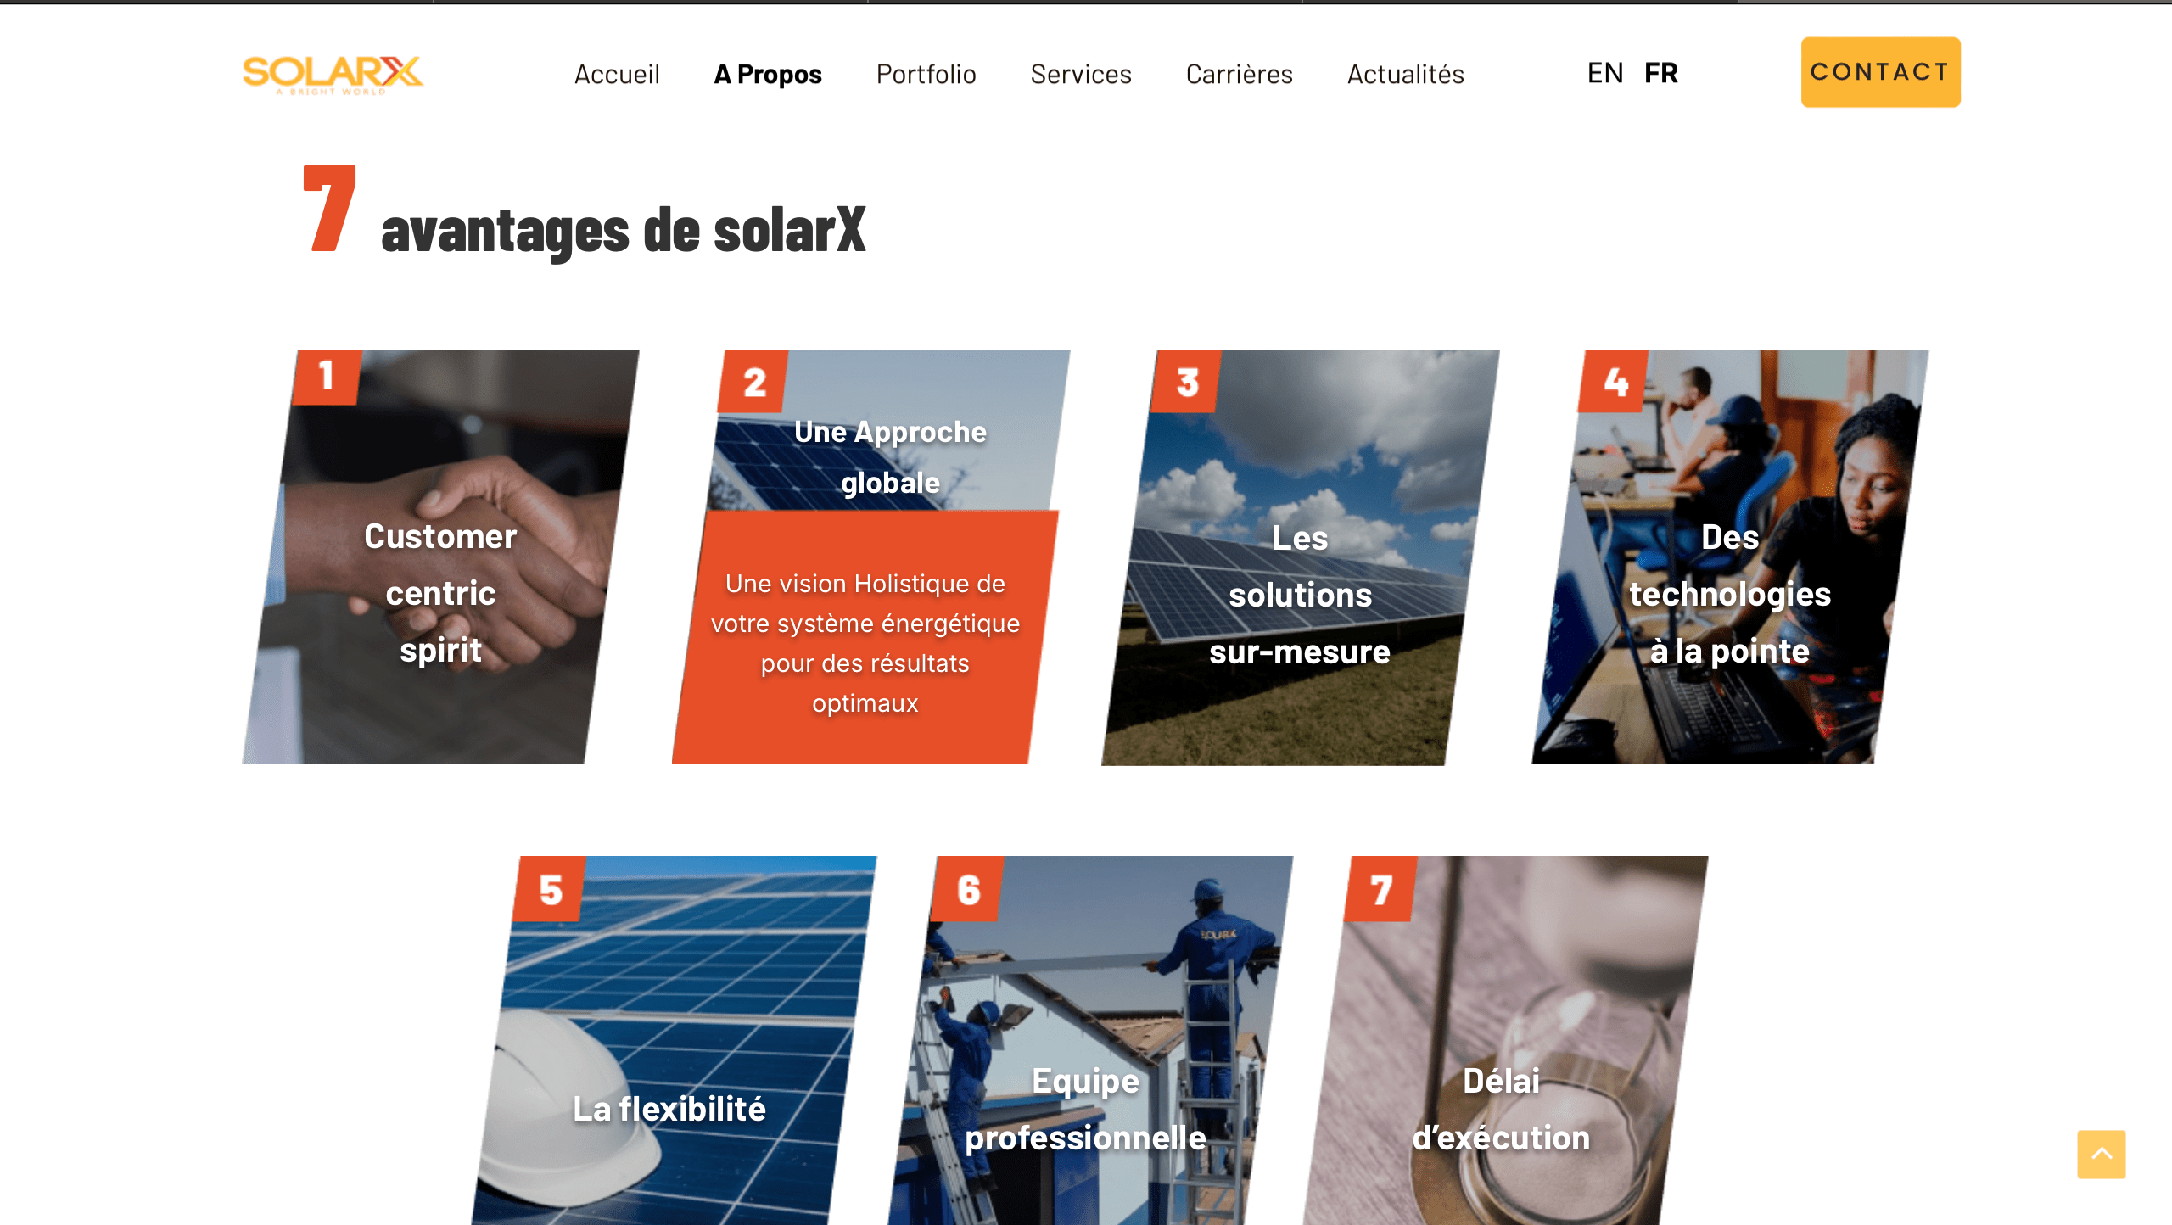This screenshot has width=2172, height=1225.
Task: Navigate to Carrières
Action: point(1239,75)
